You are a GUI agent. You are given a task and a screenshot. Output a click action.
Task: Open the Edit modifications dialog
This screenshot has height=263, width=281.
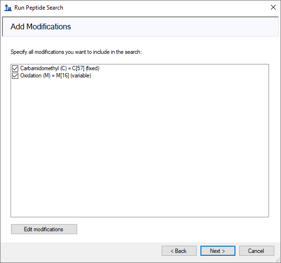44,229
